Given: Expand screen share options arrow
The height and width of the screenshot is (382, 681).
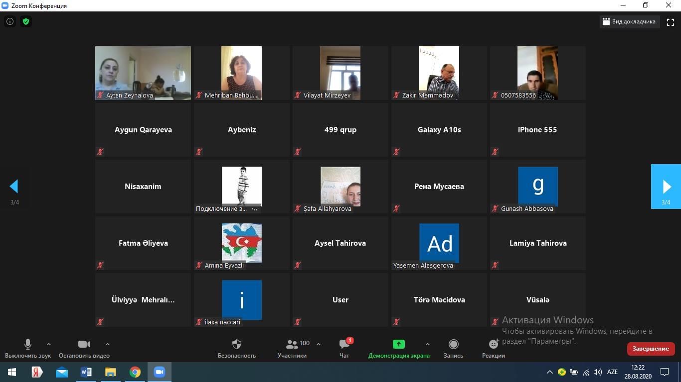Looking at the screenshot, I should [x=427, y=344].
